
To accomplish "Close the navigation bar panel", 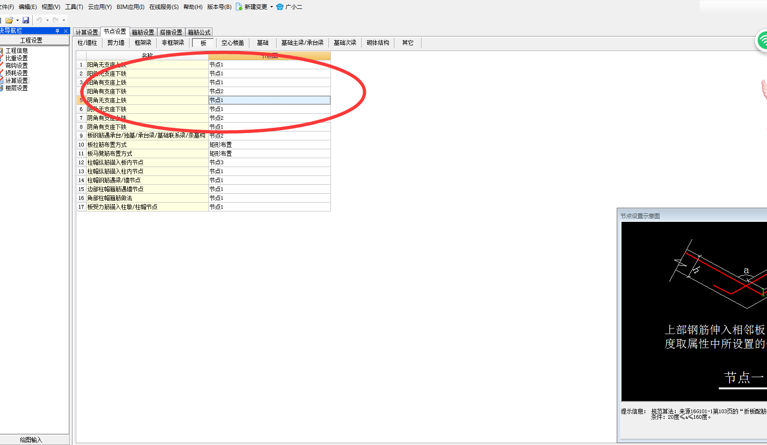I will coord(66,31).
